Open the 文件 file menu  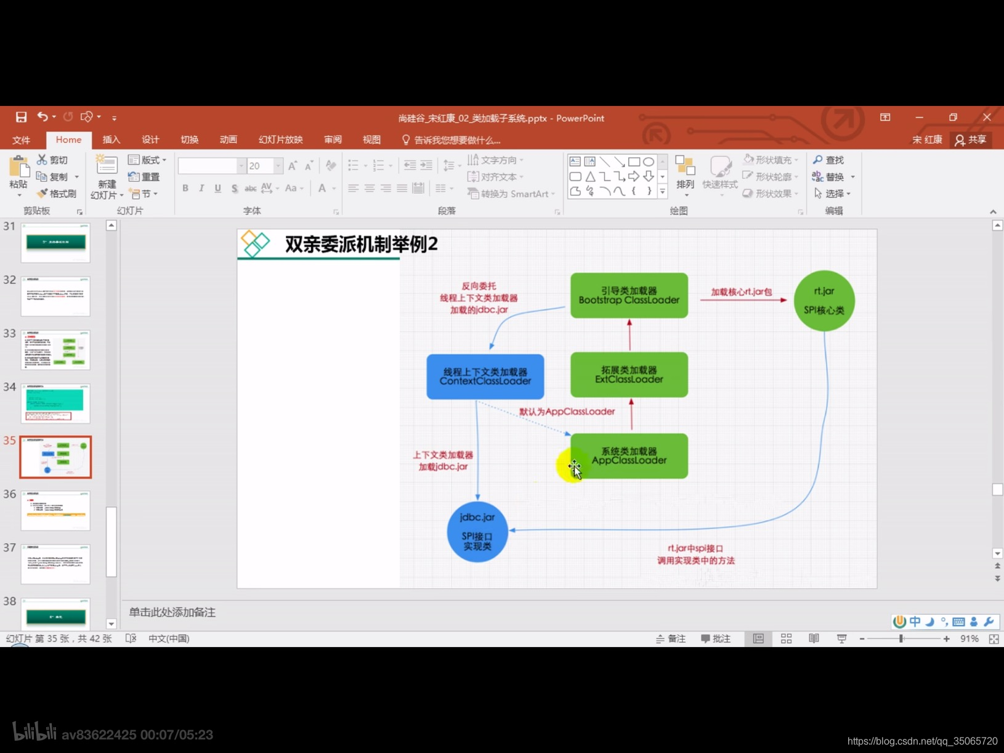click(21, 140)
